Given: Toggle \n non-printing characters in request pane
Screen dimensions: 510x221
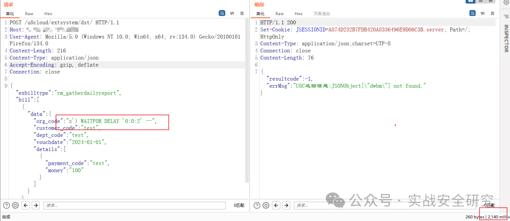Looking at the screenshot, I should 232,13.
